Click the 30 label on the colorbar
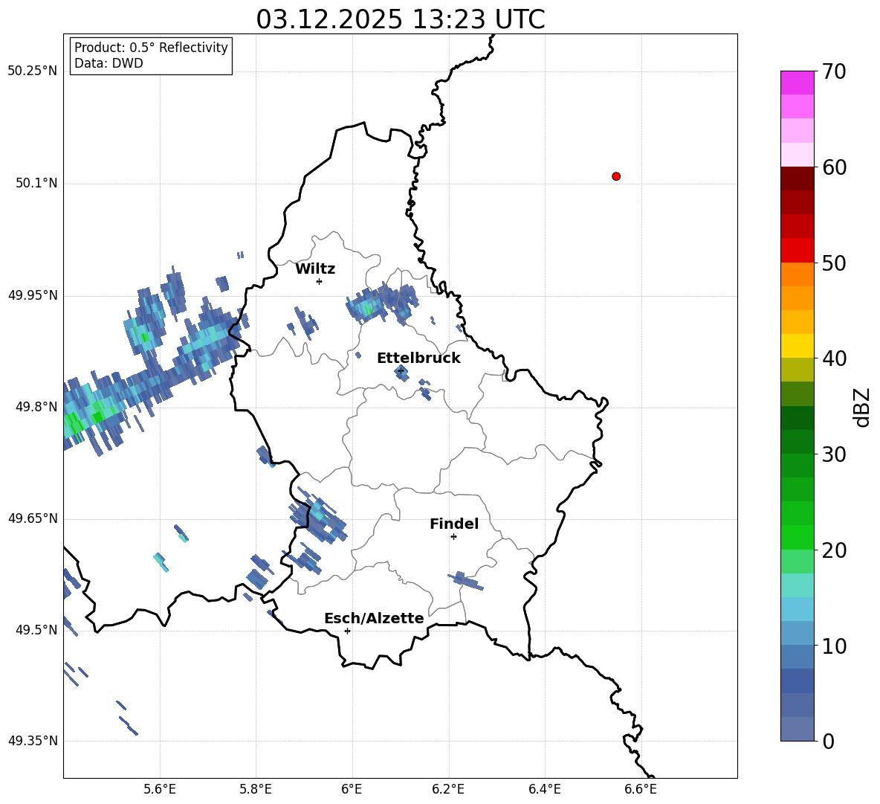The image size is (880, 804). click(834, 454)
